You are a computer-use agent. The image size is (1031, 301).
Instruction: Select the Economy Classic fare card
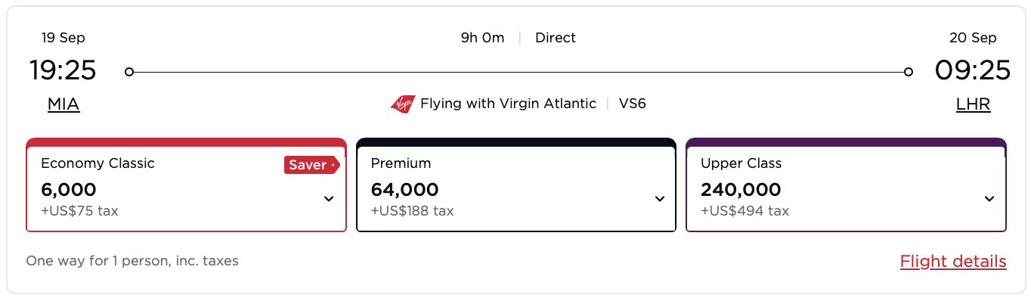[186, 185]
